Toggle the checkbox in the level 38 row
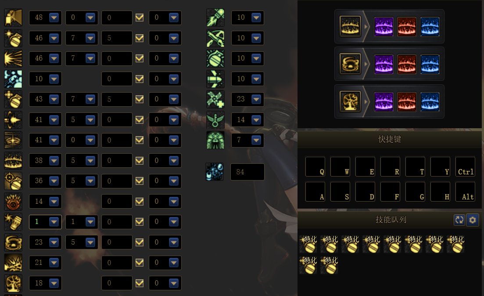 [x=140, y=160]
